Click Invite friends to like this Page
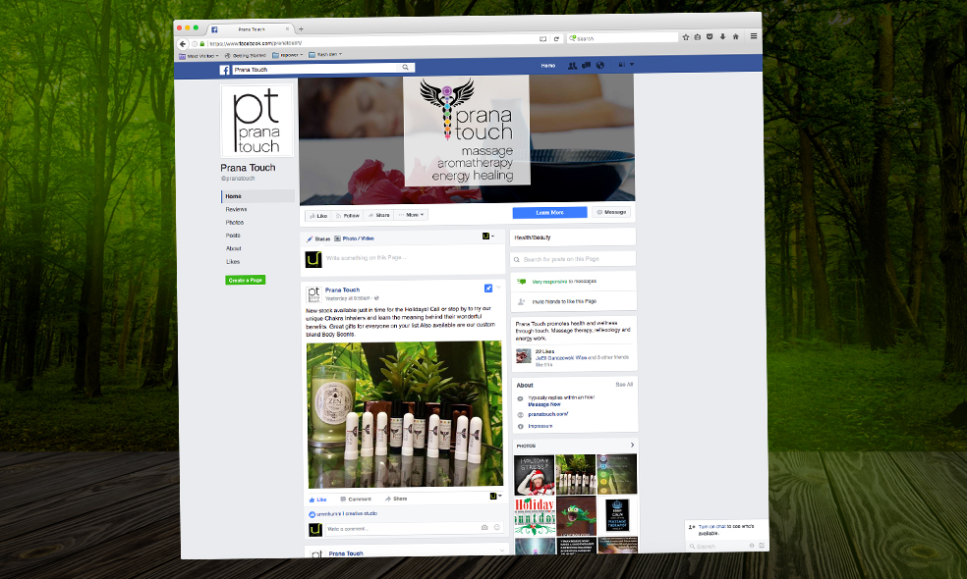The height and width of the screenshot is (579, 967). [564, 302]
